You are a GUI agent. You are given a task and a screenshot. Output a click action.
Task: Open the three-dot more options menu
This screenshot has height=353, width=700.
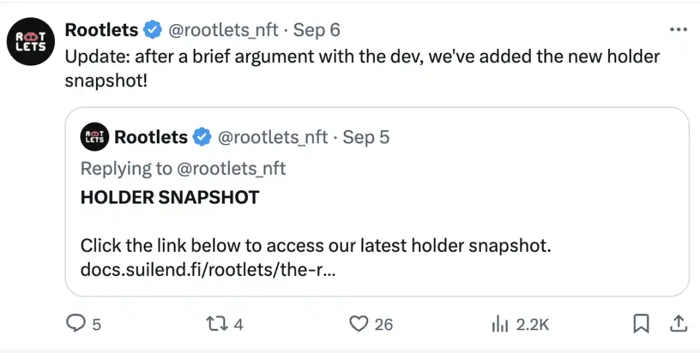(x=679, y=30)
